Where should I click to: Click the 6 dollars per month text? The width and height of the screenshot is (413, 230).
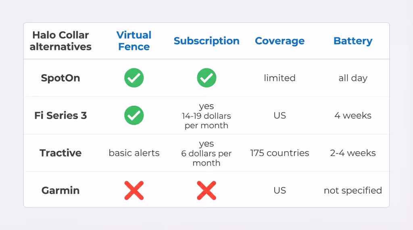[x=206, y=158]
